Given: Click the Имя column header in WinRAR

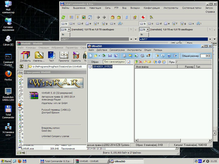Looking at the screenshot, I should pos(20,72).
